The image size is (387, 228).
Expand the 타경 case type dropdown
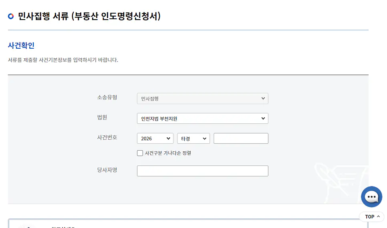coord(193,139)
